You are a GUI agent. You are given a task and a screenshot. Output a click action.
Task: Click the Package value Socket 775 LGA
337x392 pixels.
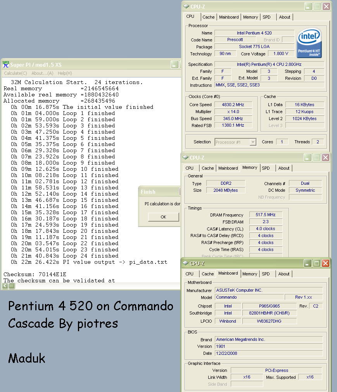pos(254,46)
